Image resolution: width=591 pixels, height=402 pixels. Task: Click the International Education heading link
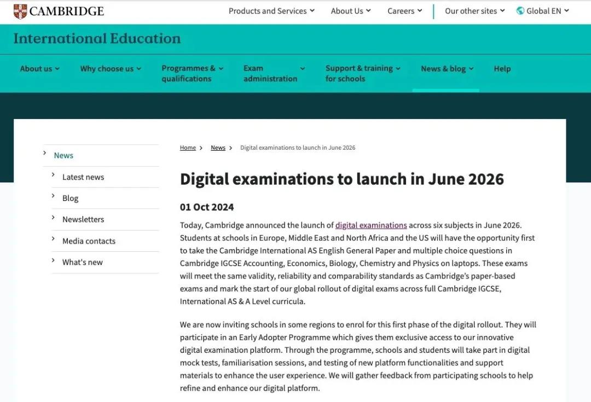(97, 39)
